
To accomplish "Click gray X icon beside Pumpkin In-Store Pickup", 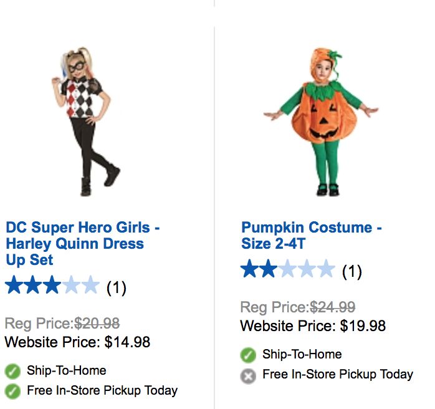I will tap(248, 376).
